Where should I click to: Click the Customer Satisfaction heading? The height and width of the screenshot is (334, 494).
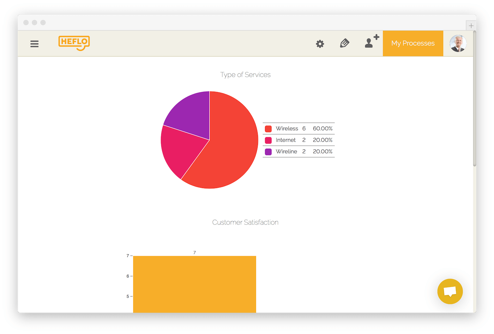click(245, 222)
